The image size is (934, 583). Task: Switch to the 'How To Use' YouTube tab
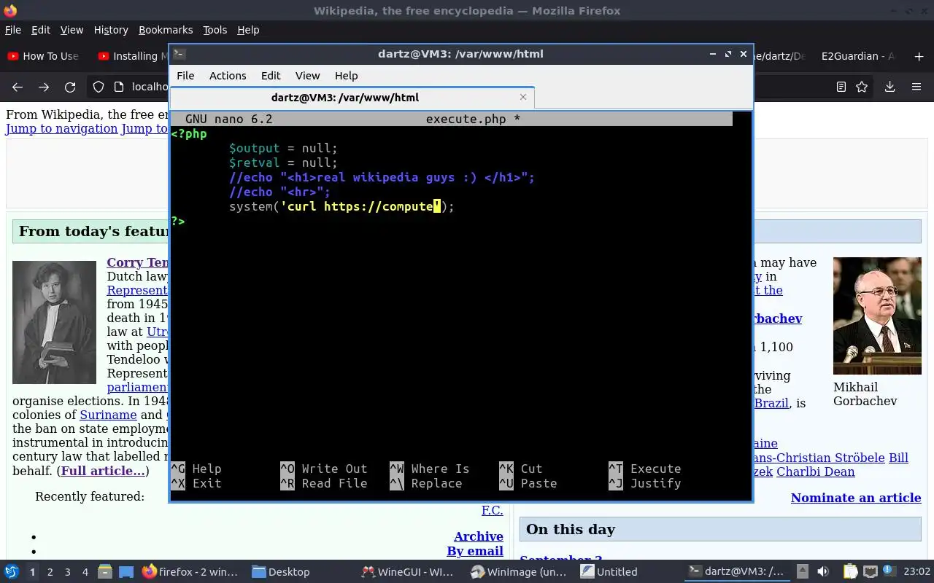44,56
